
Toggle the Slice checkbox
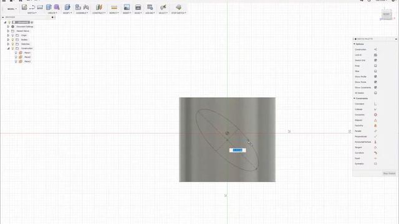tap(375, 72)
